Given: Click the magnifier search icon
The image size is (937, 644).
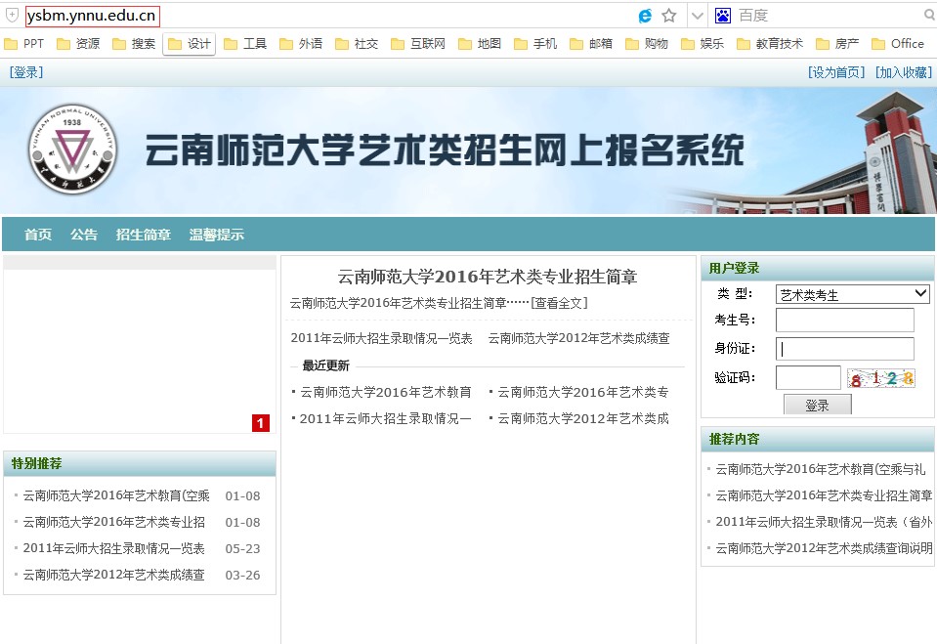Looking at the screenshot, I should point(928,16).
